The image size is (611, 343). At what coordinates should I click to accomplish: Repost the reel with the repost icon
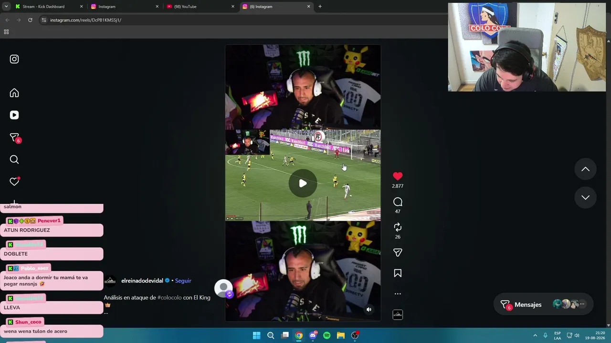click(398, 227)
